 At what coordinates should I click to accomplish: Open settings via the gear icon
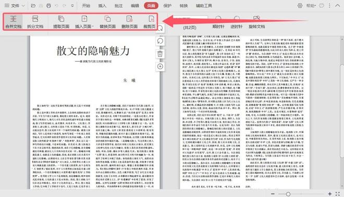[300, 6]
